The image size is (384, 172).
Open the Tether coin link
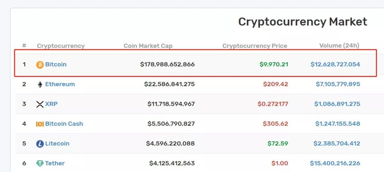[55, 163]
